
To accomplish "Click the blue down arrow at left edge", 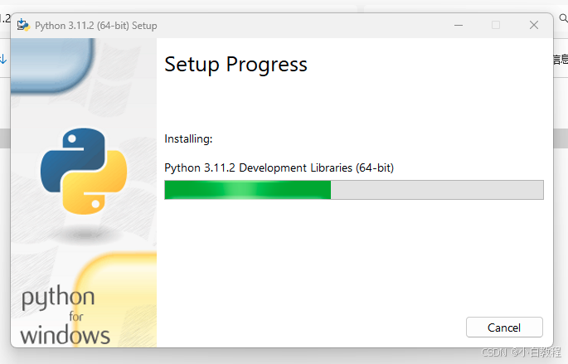I will coord(3,59).
